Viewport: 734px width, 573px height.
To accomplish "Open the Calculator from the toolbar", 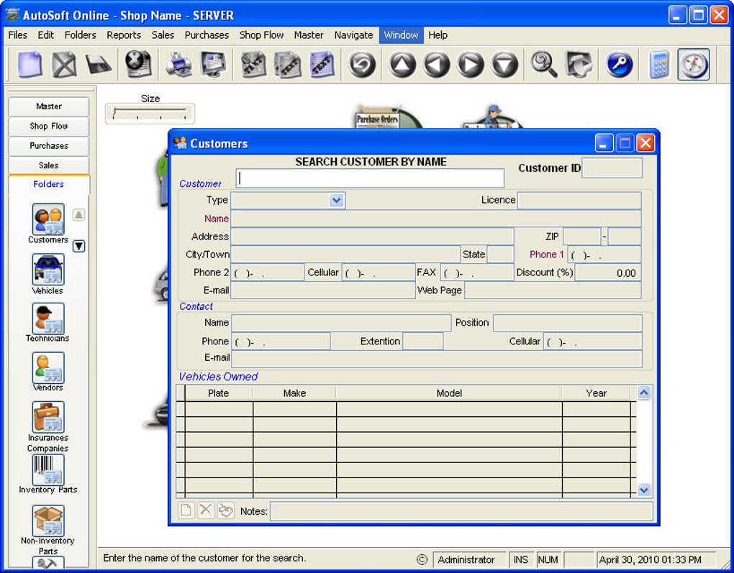I will 658,65.
